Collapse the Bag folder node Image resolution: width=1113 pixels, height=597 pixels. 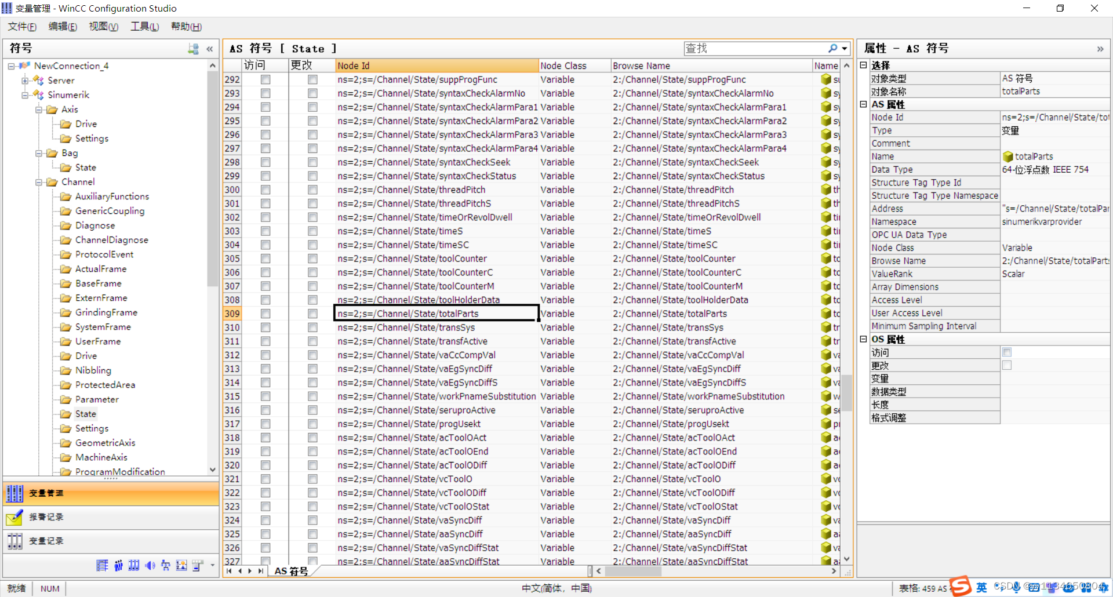(x=39, y=153)
